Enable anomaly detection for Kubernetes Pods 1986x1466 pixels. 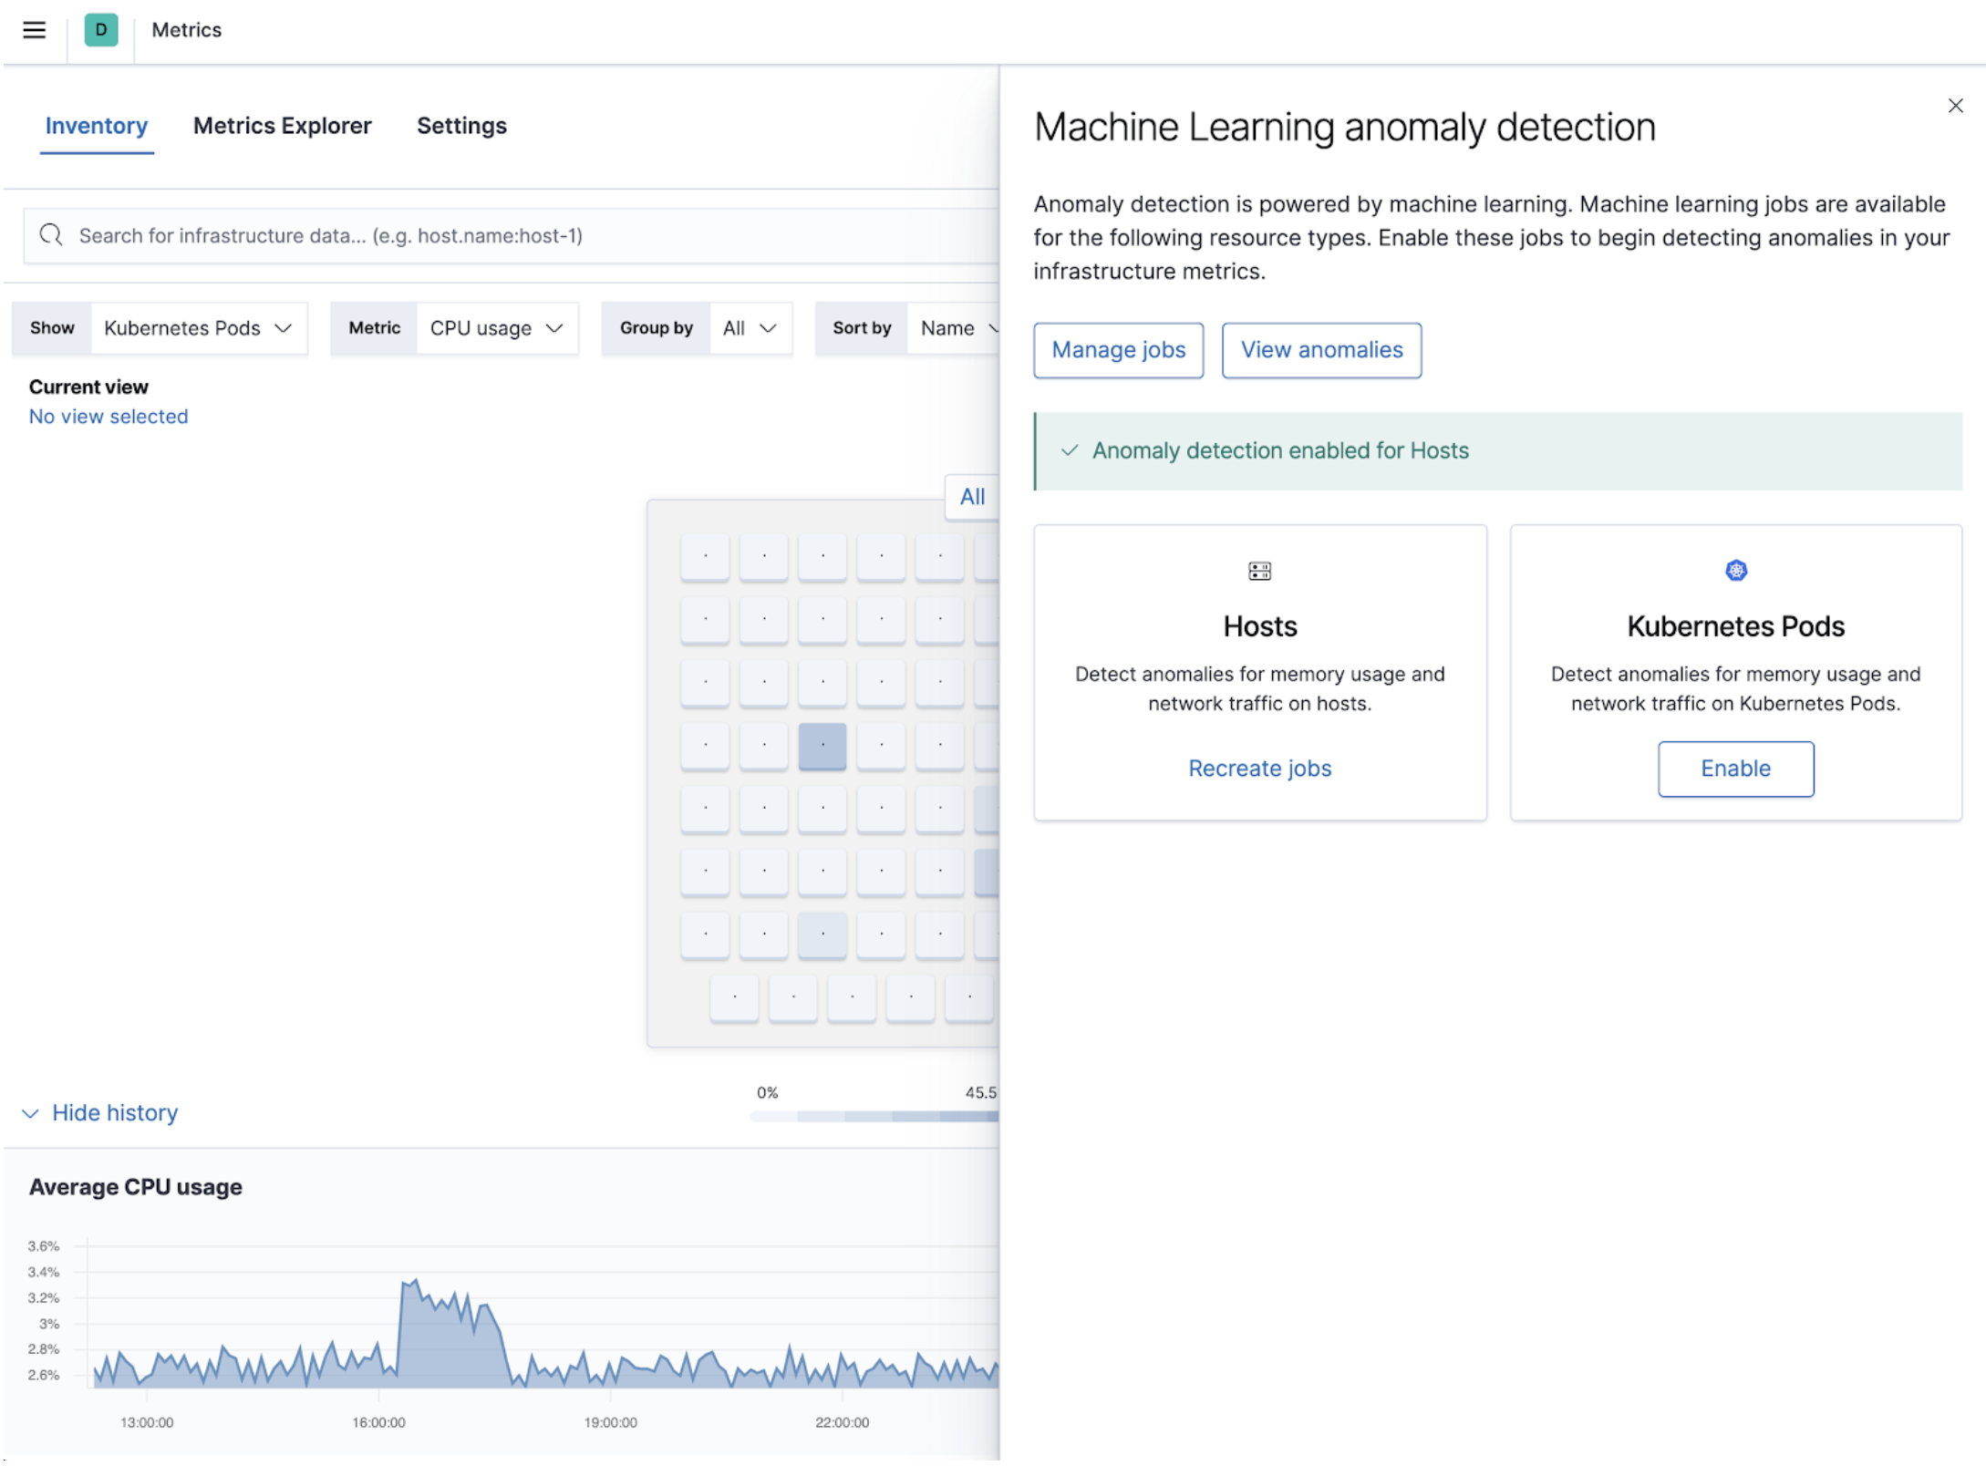(1734, 768)
